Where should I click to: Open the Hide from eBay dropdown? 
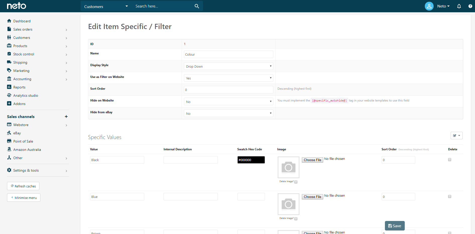(x=228, y=113)
